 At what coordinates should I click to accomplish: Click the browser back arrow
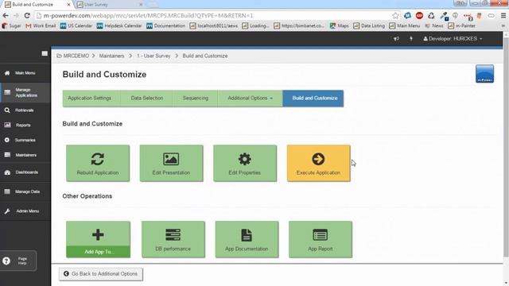click(6, 16)
